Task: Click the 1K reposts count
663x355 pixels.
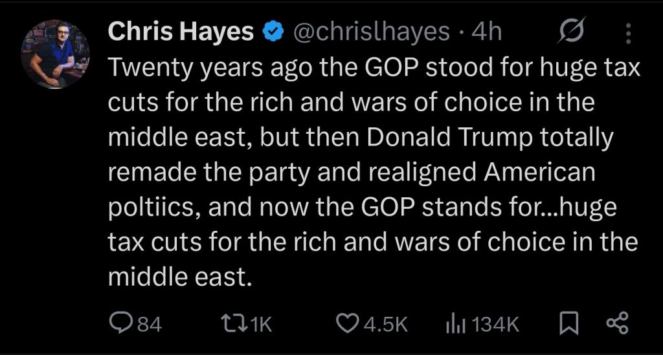Action: pos(262,325)
